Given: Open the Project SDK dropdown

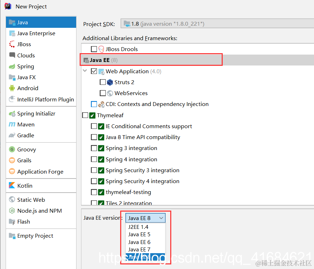Looking at the screenshot, I should 217,24.
